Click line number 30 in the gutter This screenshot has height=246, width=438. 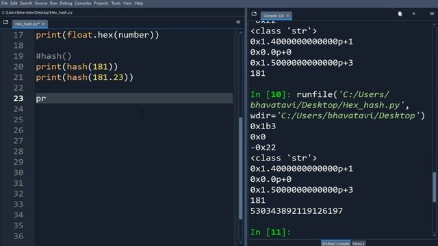(x=18, y=173)
